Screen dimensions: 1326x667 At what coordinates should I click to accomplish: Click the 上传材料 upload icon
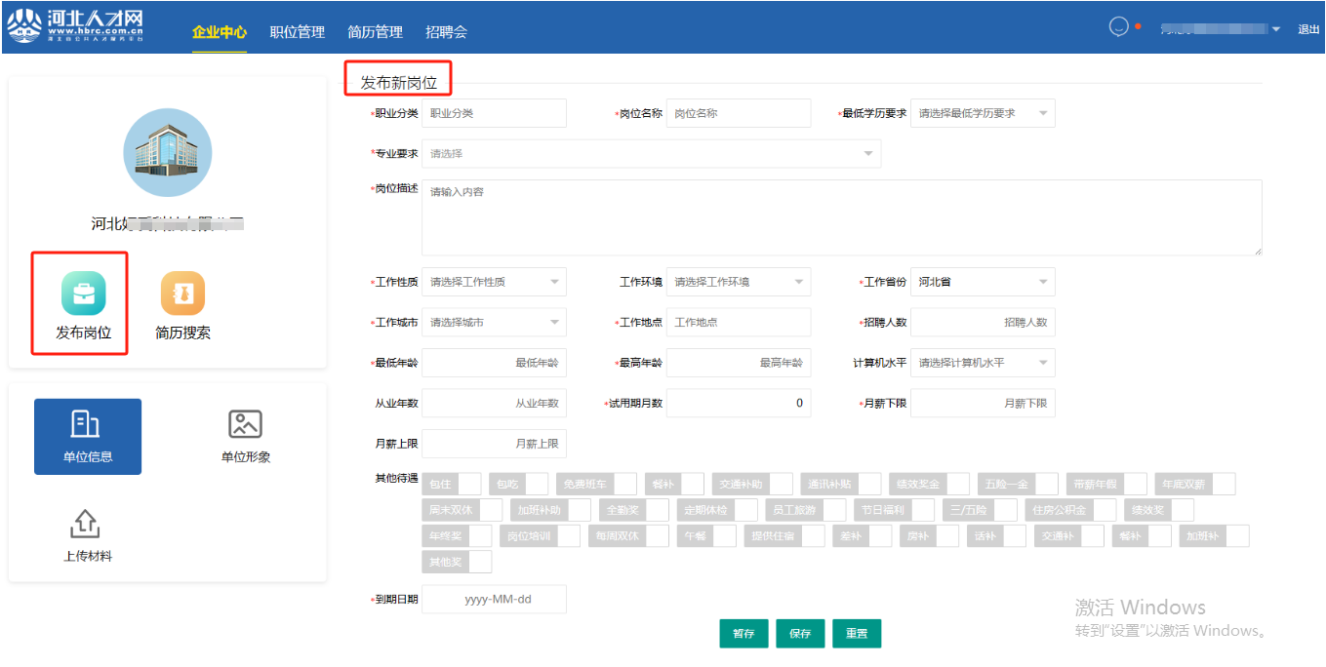tap(87, 524)
